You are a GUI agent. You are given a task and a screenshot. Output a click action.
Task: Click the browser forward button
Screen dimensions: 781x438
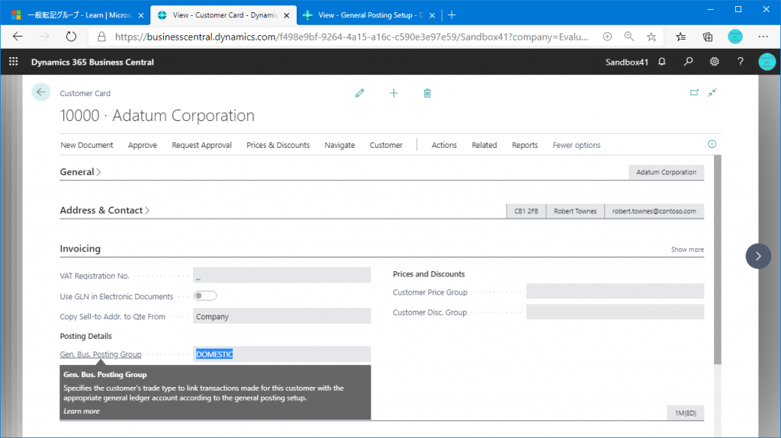pyautogui.click(x=44, y=37)
